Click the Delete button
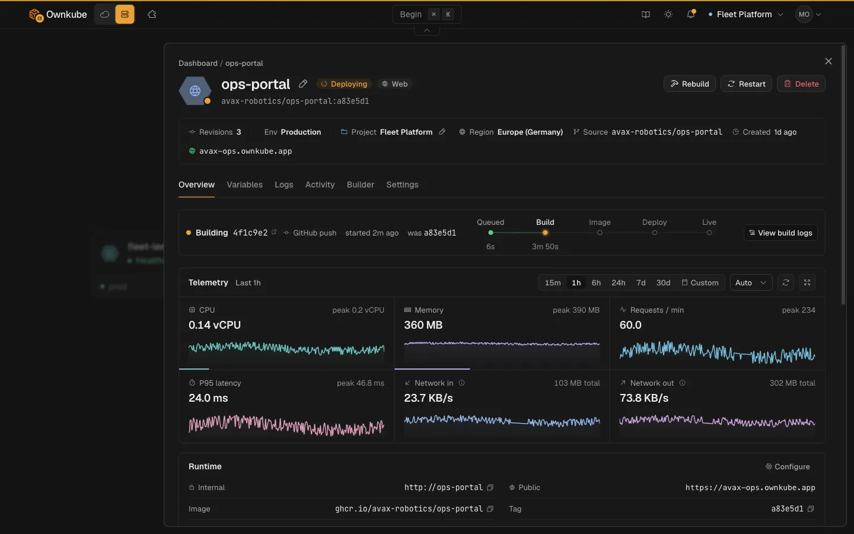Viewport: 854px width, 534px height. (x=801, y=84)
